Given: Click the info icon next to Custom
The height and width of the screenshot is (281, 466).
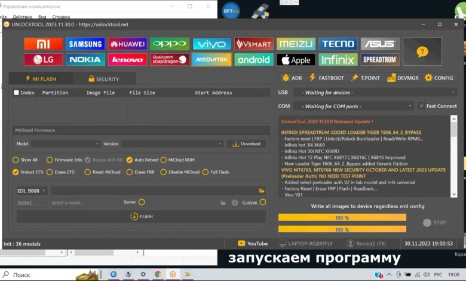Looking at the screenshot, I should pyautogui.click(x=235, y=203).
